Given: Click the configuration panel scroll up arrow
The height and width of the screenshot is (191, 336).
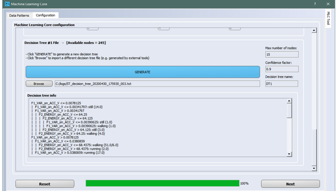Looking at the screenshot, I should [x=314, y=30].
